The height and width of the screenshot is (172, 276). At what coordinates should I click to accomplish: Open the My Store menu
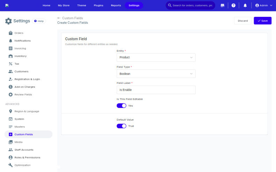point(64,6)
